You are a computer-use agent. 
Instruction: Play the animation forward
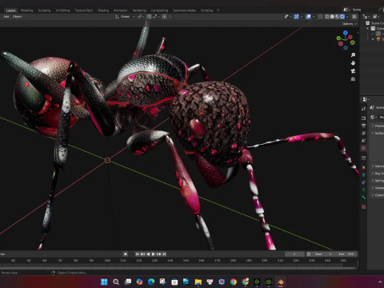coord(154,254)
